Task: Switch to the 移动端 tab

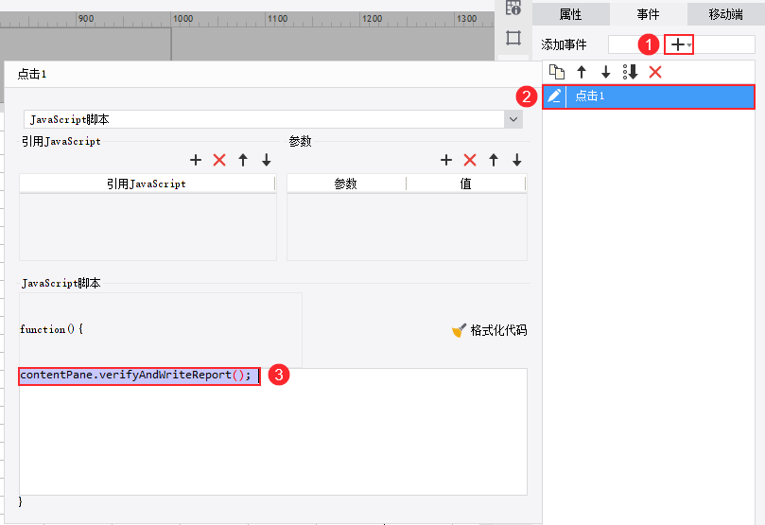Action: (726, 14)
